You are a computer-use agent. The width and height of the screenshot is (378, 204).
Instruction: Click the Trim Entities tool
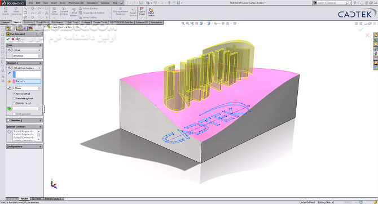tap(54, 11)
